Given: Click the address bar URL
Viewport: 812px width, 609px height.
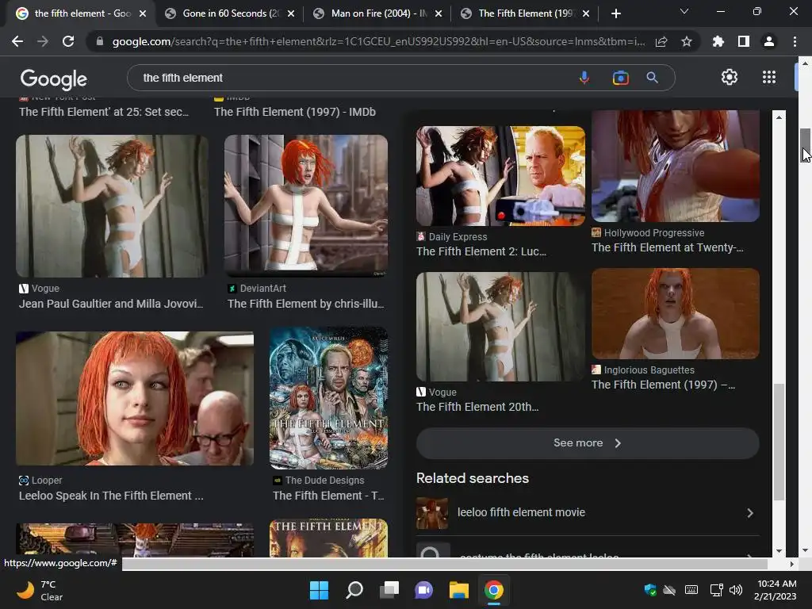Looking at the screenshot, I should click(378, 41).
